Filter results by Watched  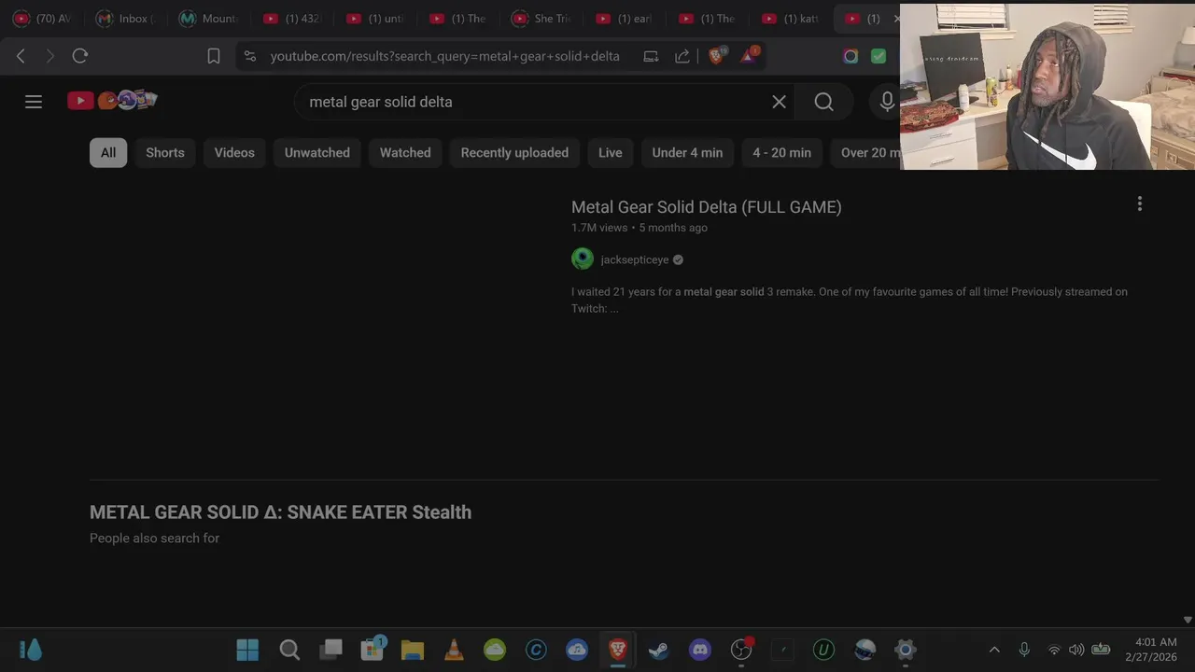click(405, 152)
